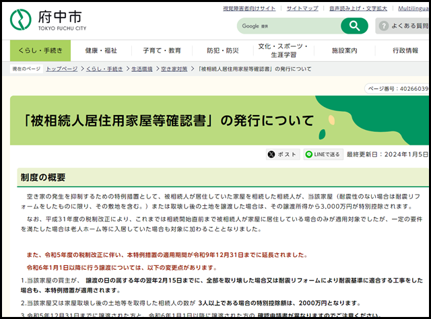Click list item 2 about 2000万円 deduction
This screenshot has width=431, height=319.
(191, 303)
